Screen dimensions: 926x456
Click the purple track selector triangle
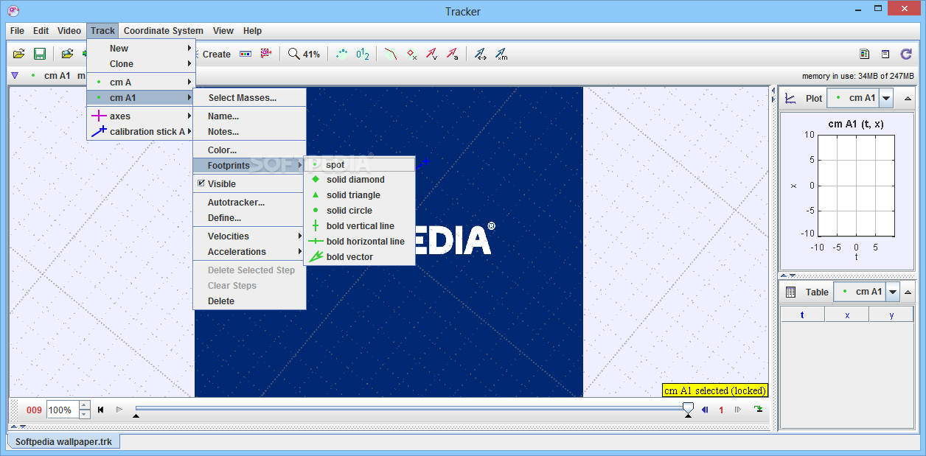[x=15, y=75]
